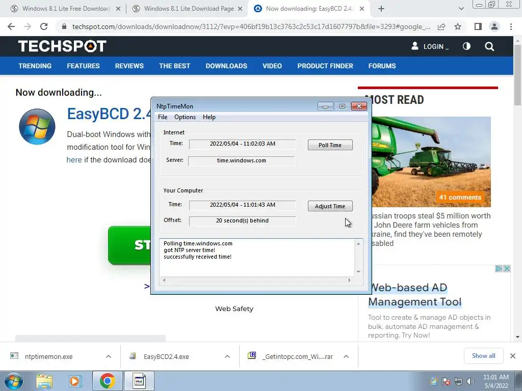
Task: Open the John Deere farm vehicles headline
Action: (x=431, y=230)
